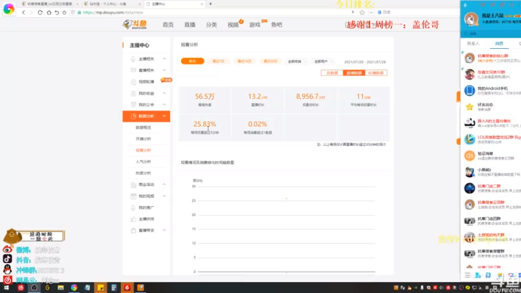Click QQ profile avatar of 我是土八鼠
Viewport: 521px width, 293px height.
471,20
